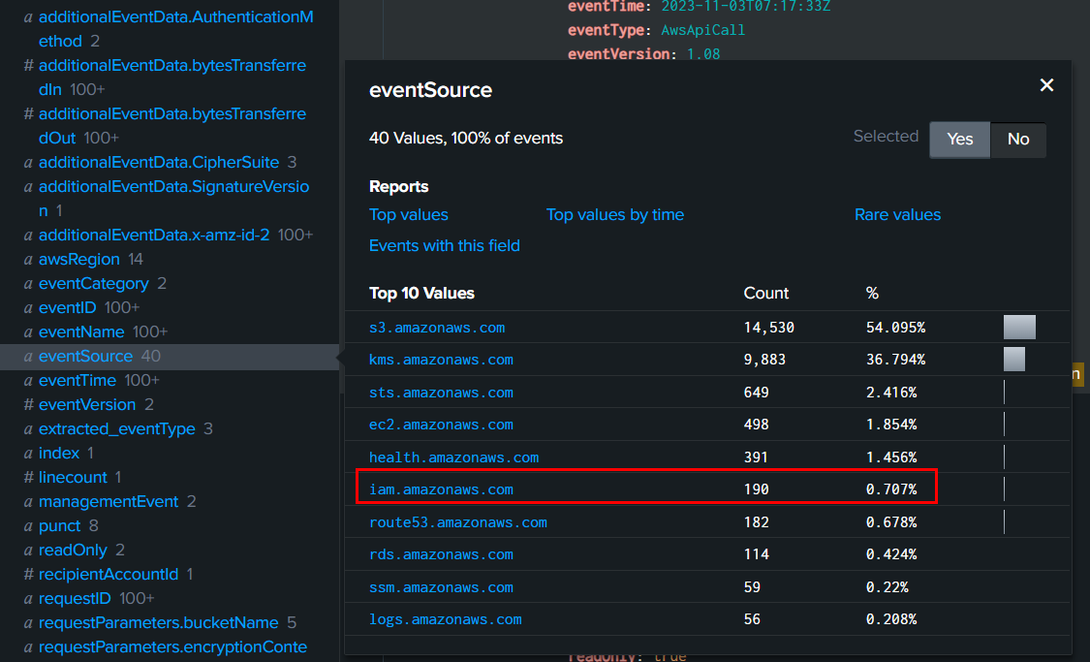The height and width of the screenshot is (662, 1090).
Task: Open the eventName field in sidebar
Action: (x=81, y=332)
